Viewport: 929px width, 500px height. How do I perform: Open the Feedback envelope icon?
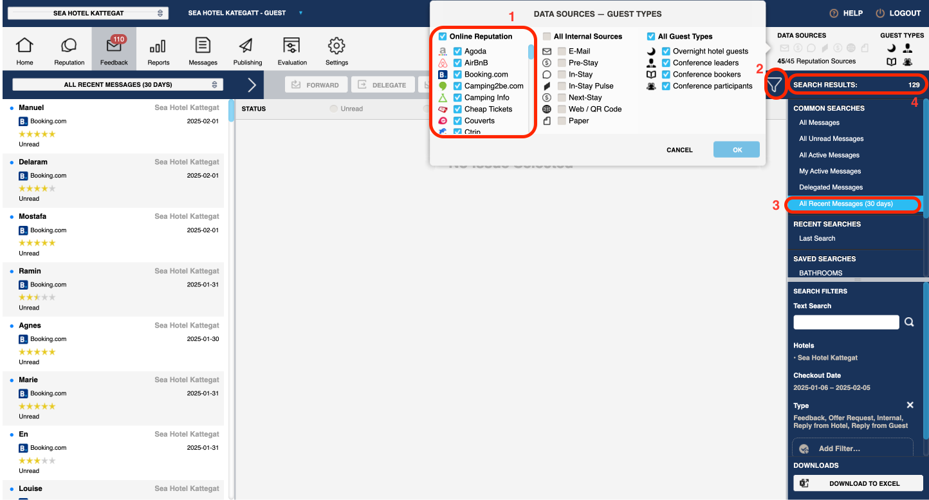tap(114, 46)
